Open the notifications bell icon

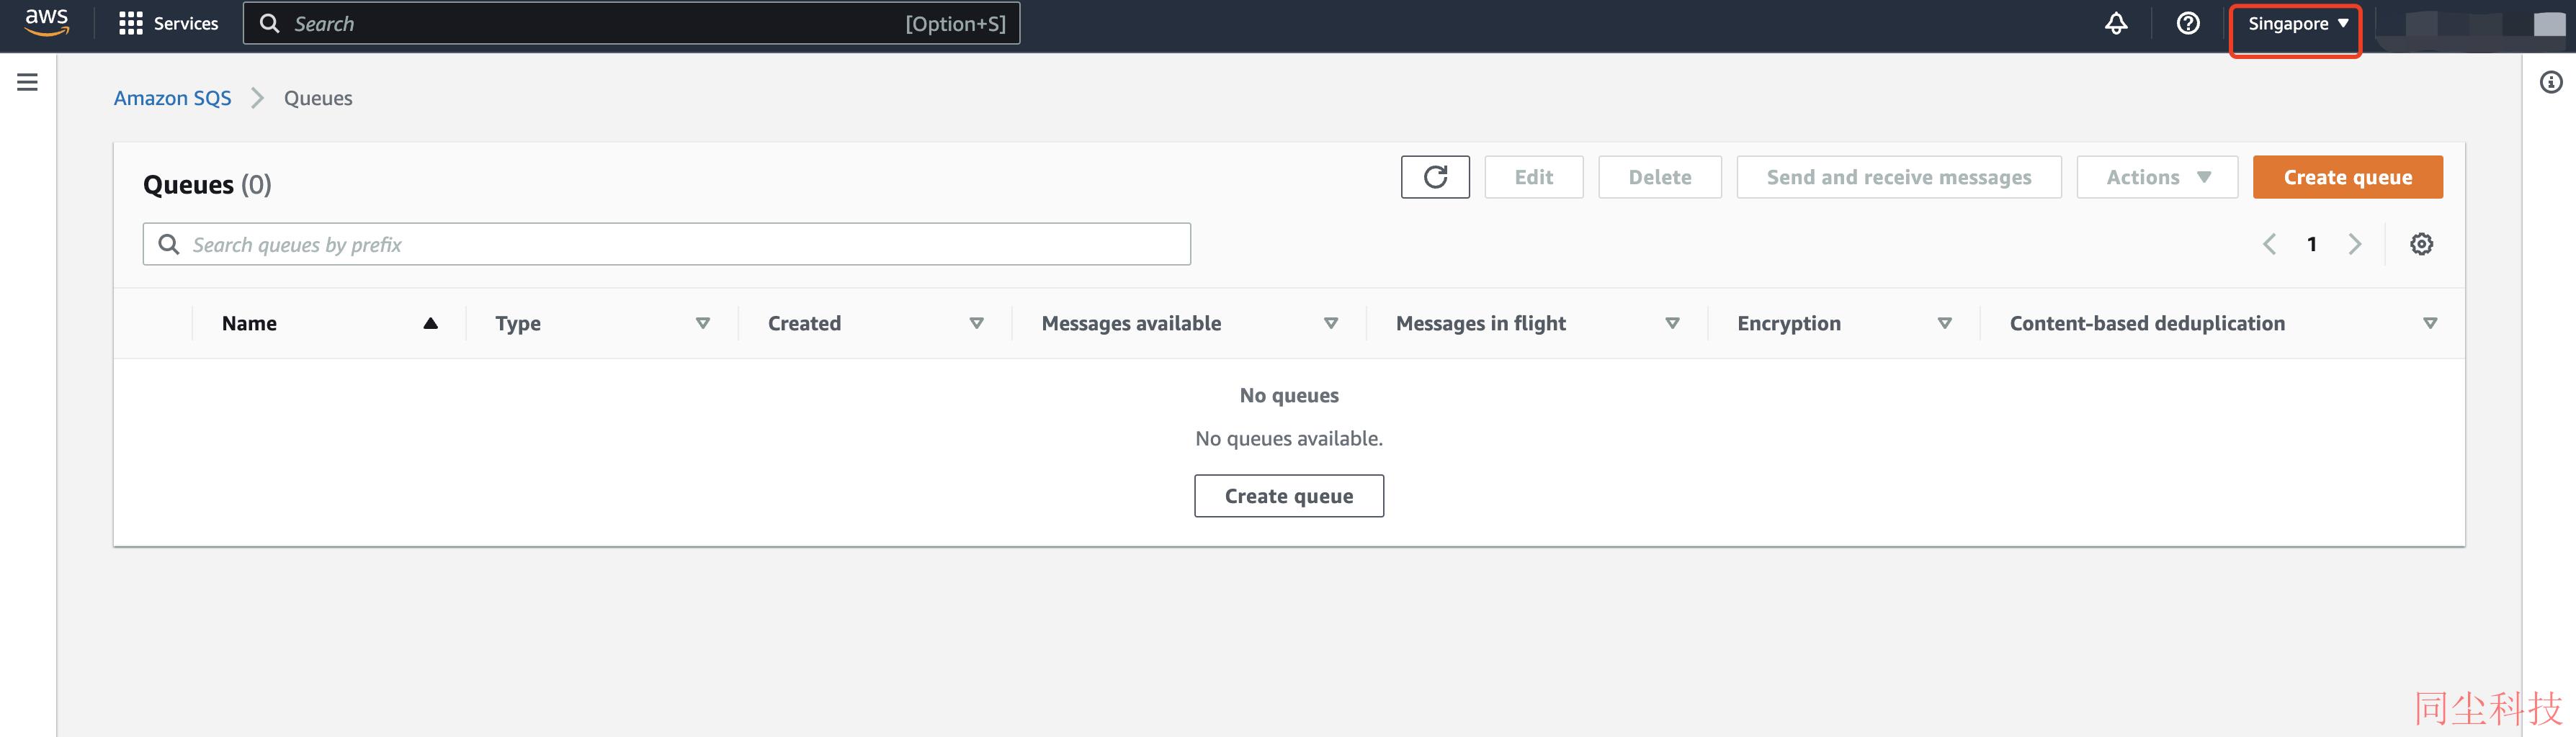point(2116,23)
